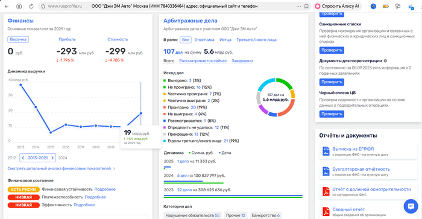Open the three-dot page menu in address bar

click(x=298, y=6)
